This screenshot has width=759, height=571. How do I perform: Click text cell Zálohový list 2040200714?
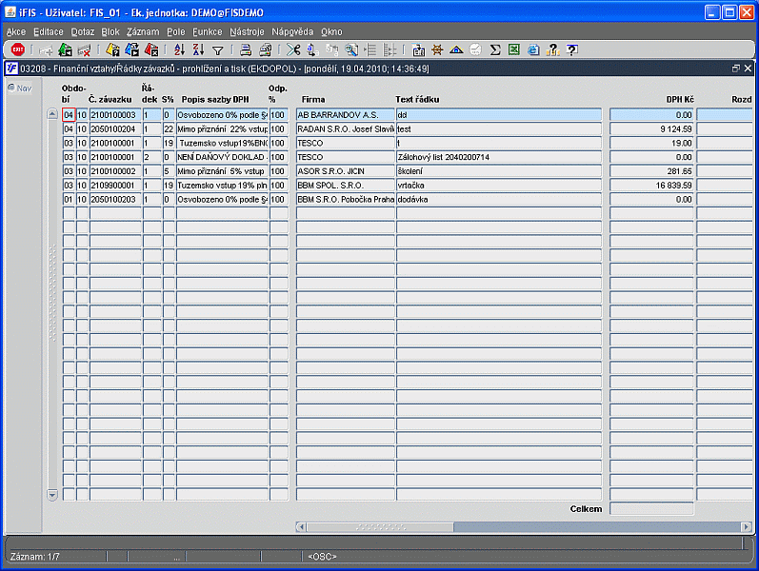point(499,157)
